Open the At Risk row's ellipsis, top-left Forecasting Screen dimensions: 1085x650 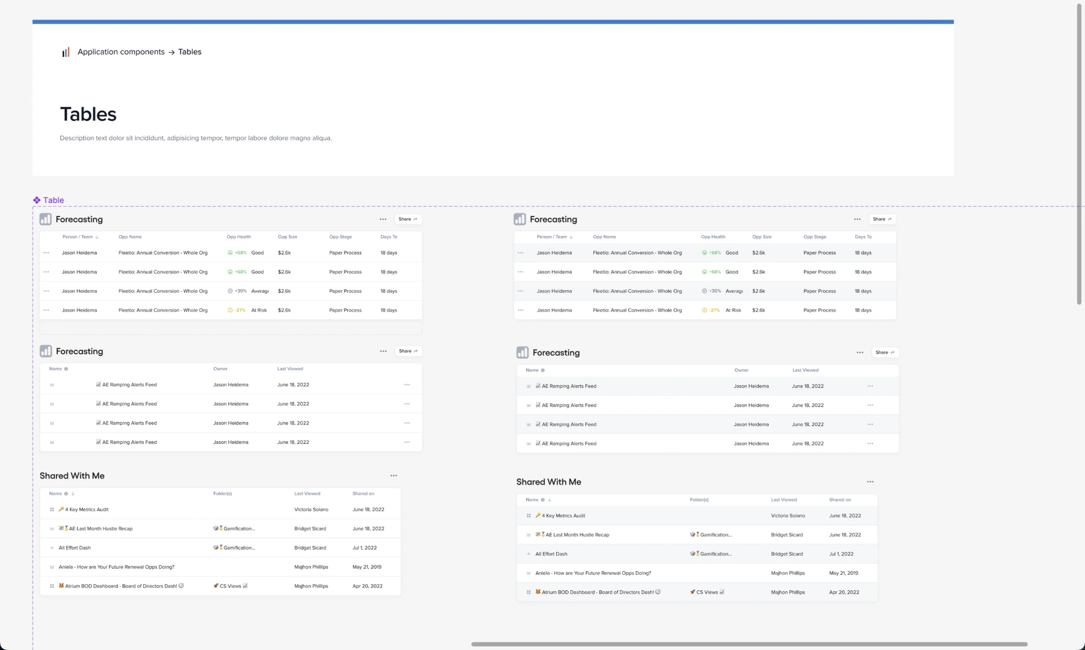(x=46, y=310)
